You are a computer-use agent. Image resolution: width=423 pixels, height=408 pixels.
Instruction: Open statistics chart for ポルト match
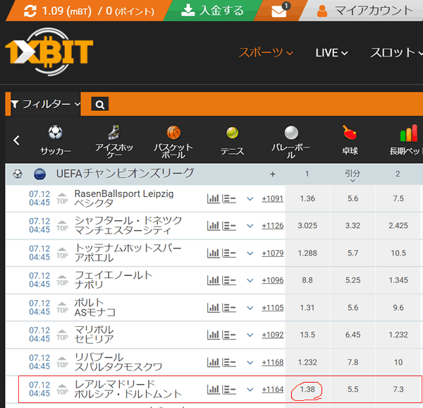tap(213, 308)
